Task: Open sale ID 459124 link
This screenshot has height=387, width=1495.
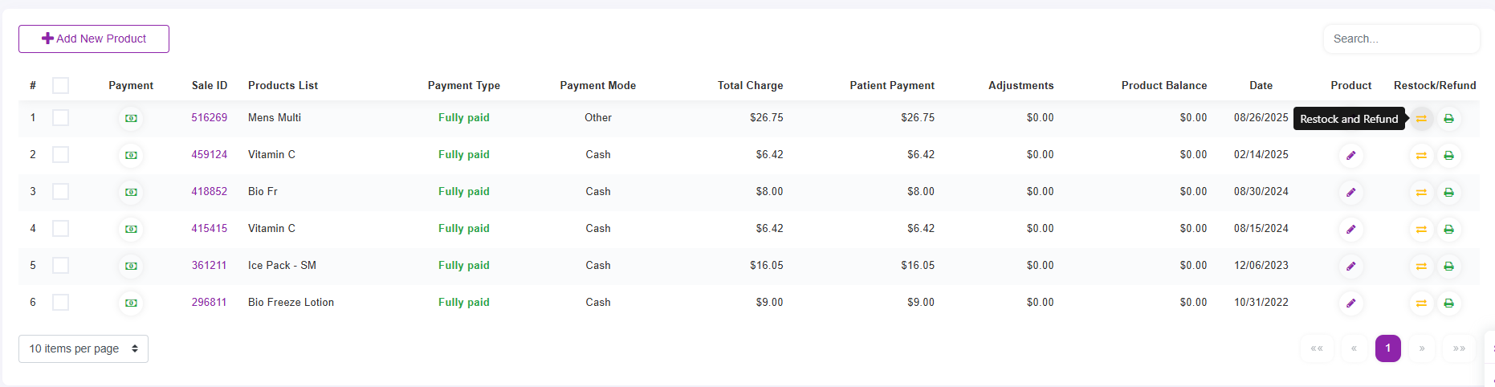Action: tap(209, 155)
